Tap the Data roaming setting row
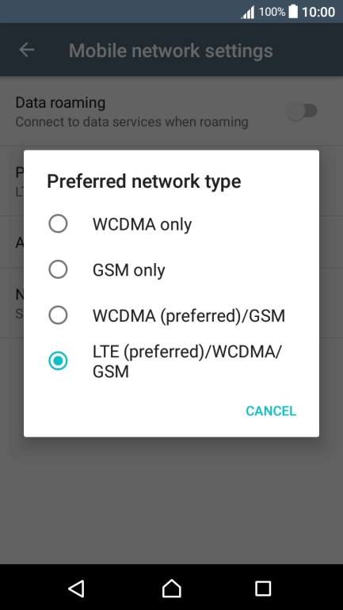Image resolution: width=343 pixels, height=610 pixels. tap(171, 111)
